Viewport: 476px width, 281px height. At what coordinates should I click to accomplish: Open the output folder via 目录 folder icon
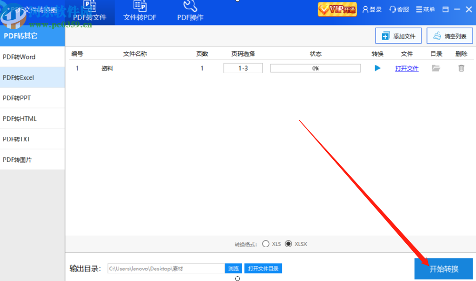[x=436, y=68]
